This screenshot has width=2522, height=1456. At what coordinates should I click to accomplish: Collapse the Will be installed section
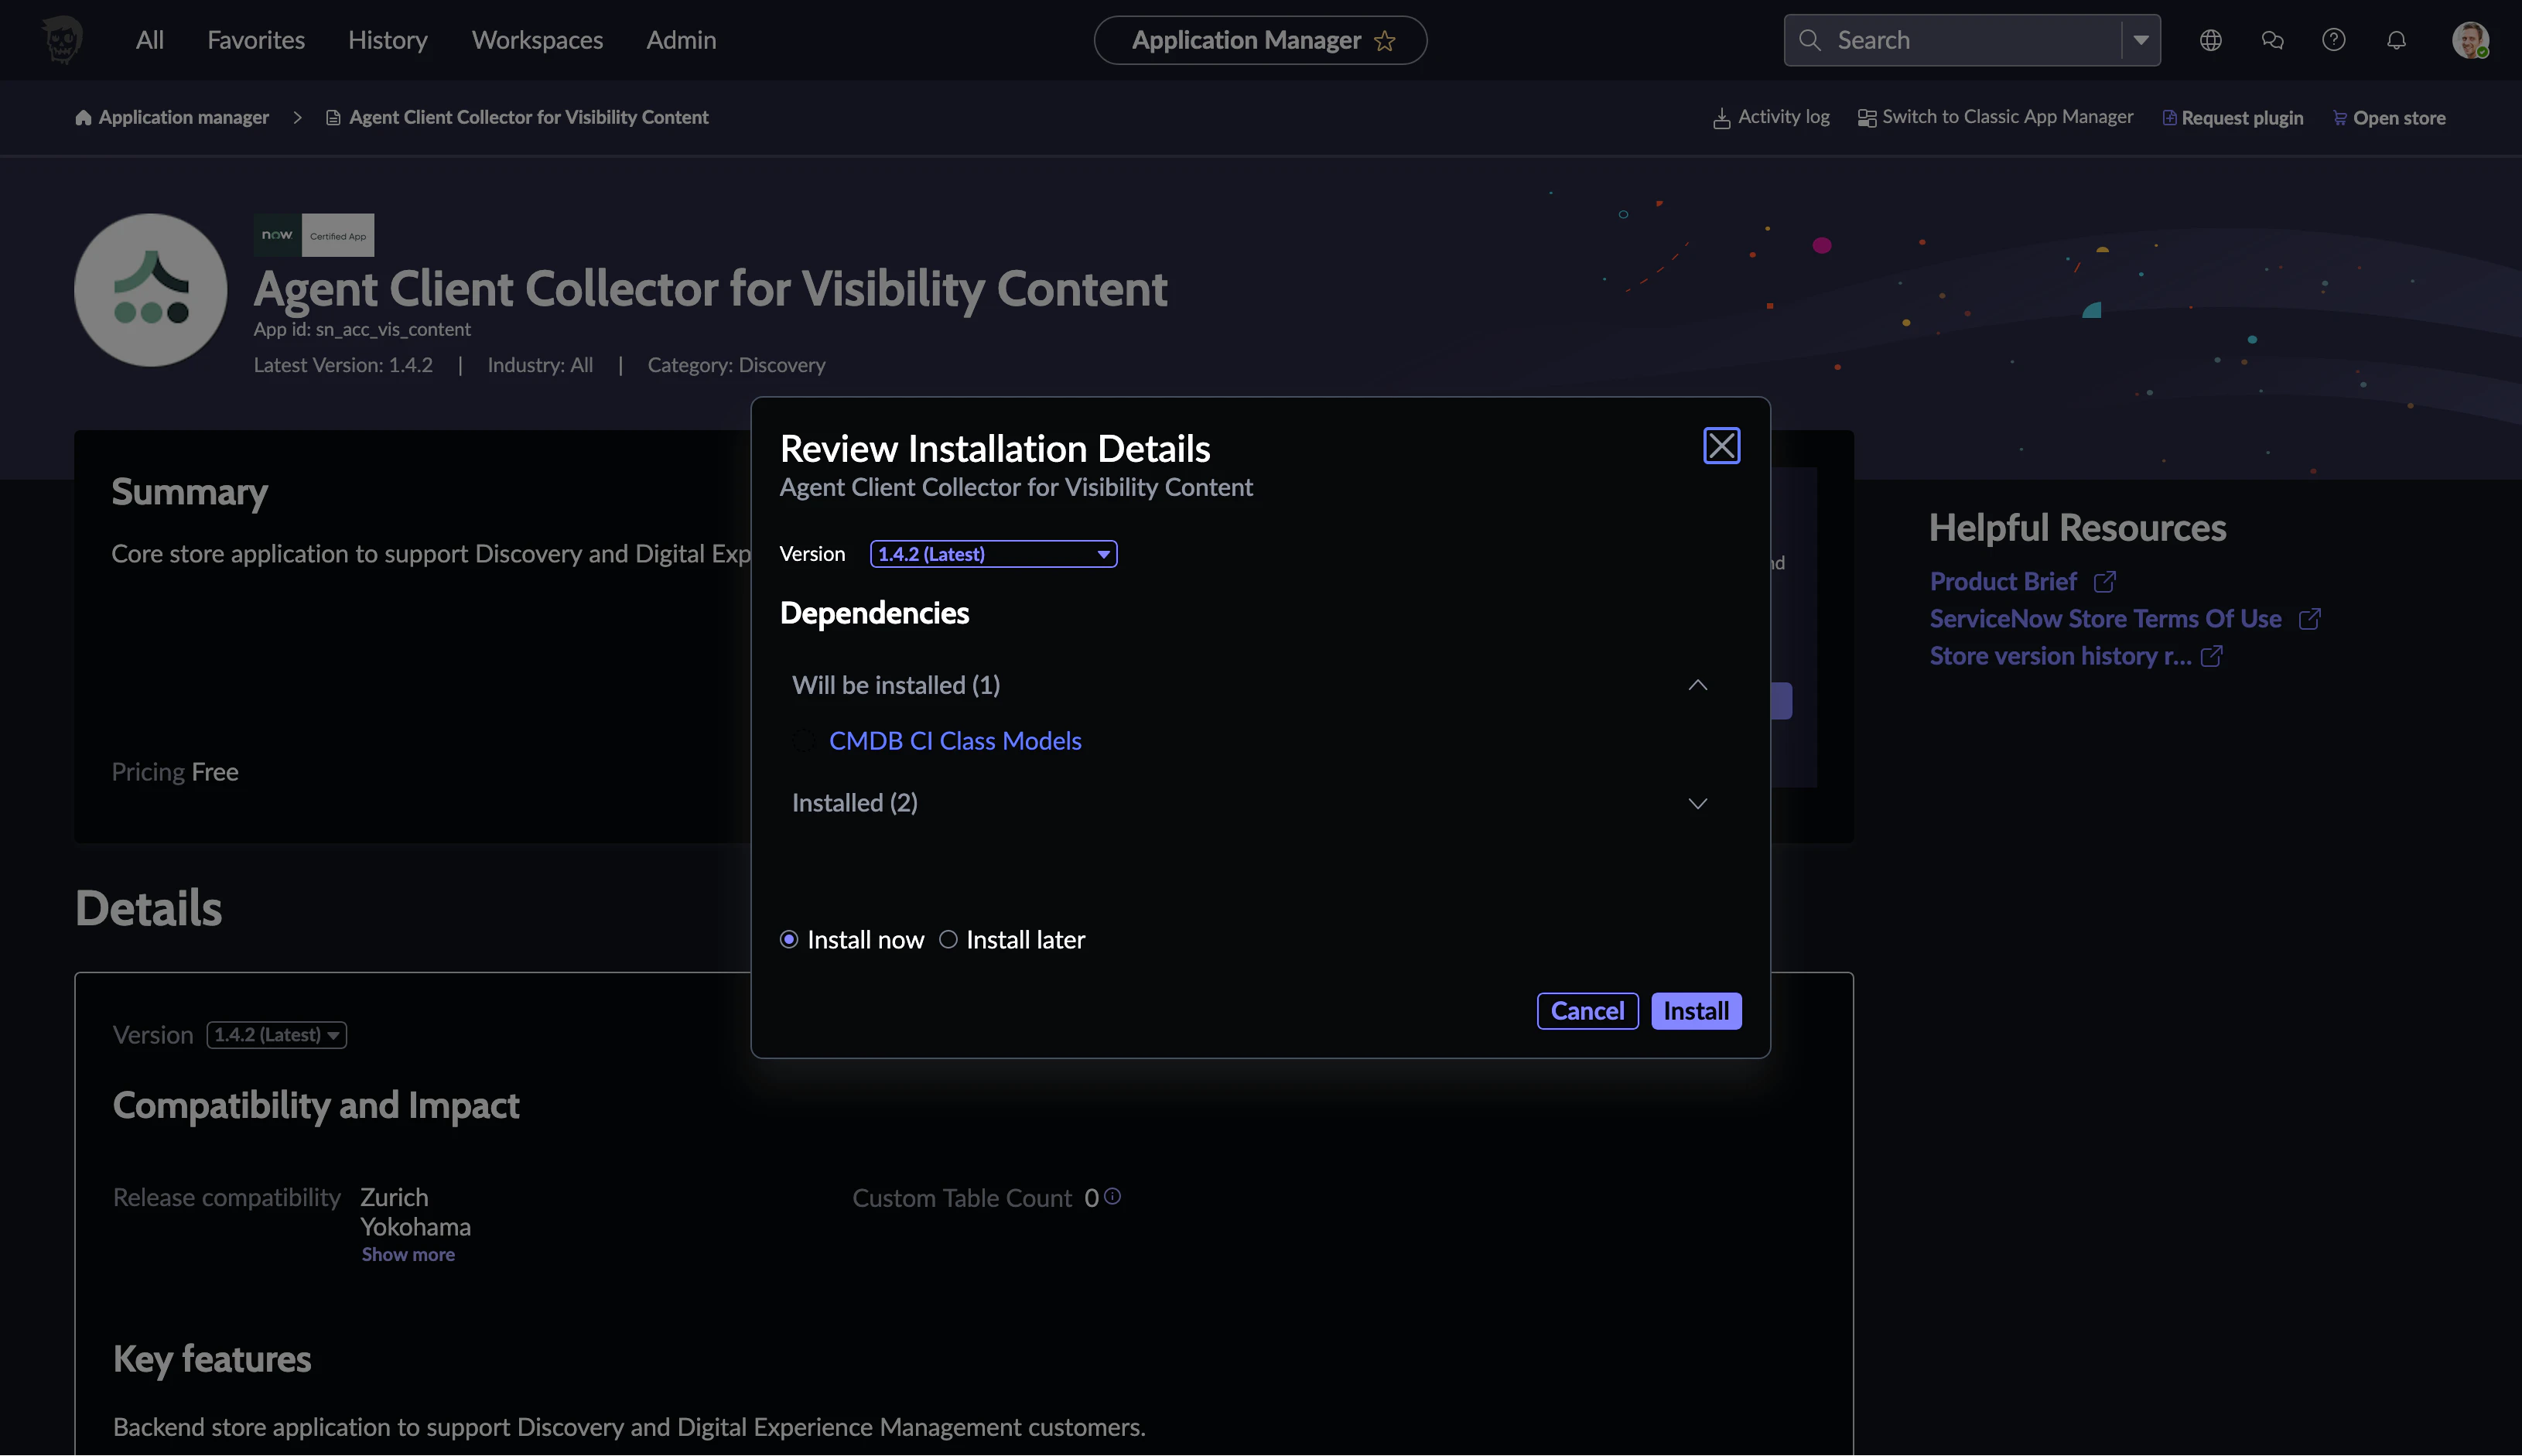(1697, 685)
